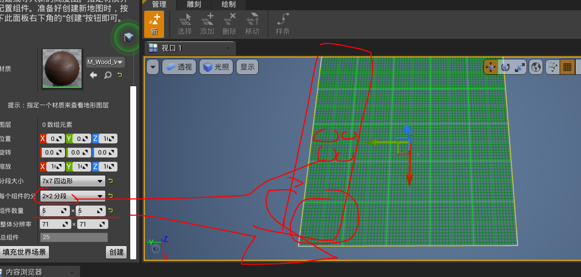
Task: Choose the 选择 (Select) landscape tool
Action: point(184,24)
